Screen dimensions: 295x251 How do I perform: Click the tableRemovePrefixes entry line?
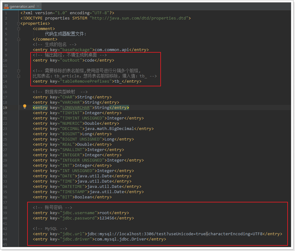tap(87, 81)
